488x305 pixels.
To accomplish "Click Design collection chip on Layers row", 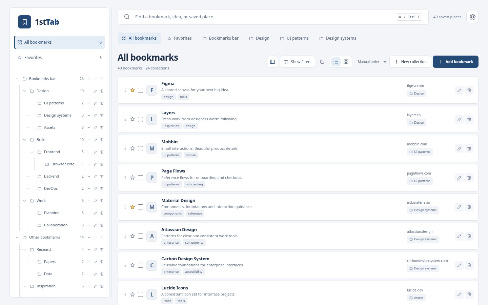I will [416, 123].
